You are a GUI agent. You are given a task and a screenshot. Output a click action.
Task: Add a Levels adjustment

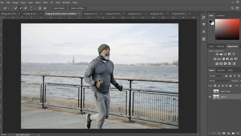coord(221,54)
